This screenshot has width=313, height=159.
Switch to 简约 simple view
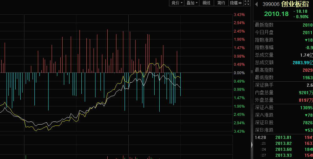(221, 3)
